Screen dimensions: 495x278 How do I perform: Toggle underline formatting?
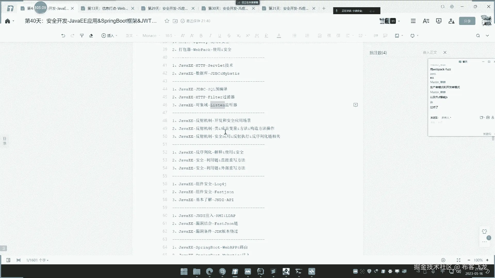click(x=220, y=36)
